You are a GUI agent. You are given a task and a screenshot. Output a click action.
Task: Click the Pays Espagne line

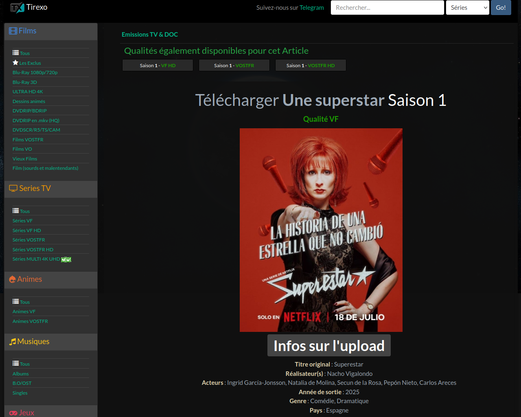pyautogui.click(x=329, y=410)
